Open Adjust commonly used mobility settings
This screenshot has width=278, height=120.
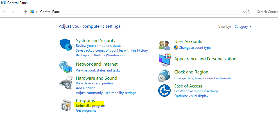click(x=106, y=93)
